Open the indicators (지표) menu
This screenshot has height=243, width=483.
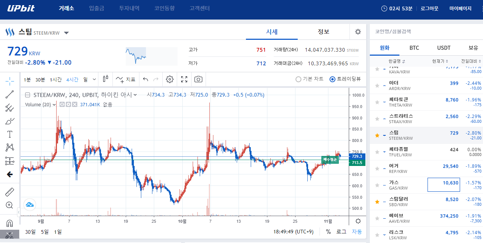tap(125, 79)
